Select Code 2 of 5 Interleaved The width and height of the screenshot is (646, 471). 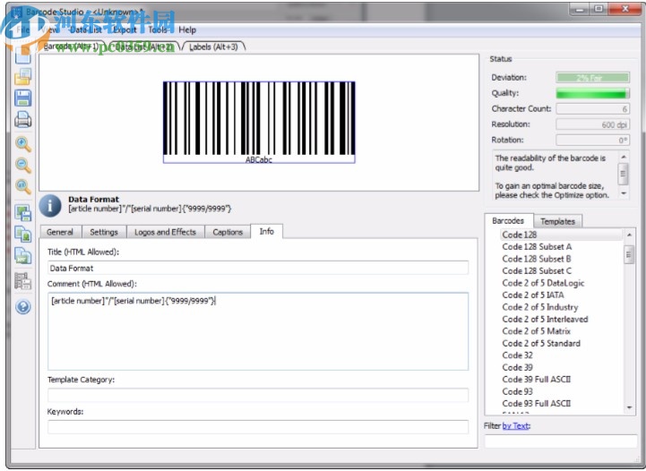(545, 319)
